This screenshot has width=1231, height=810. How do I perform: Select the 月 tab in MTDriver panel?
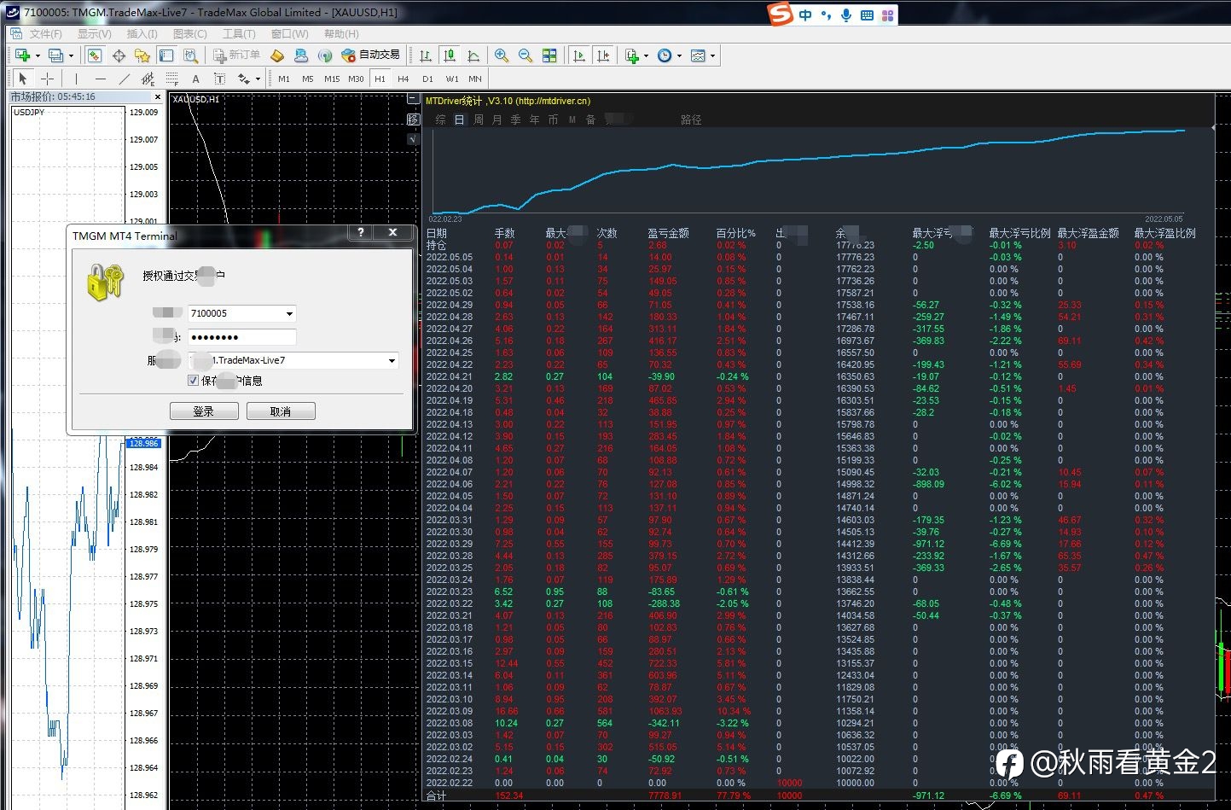[x=497, y=119]
